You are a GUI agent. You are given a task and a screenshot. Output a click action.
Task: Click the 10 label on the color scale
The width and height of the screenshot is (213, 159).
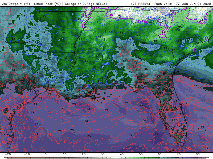point(65,154)
